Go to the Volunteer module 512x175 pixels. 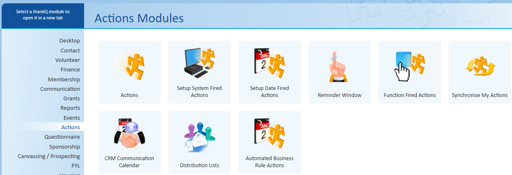pos(68,60)
